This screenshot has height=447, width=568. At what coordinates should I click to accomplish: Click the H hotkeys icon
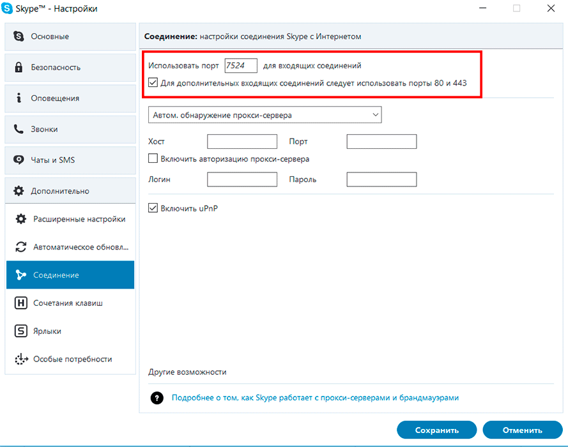[20, 303]
